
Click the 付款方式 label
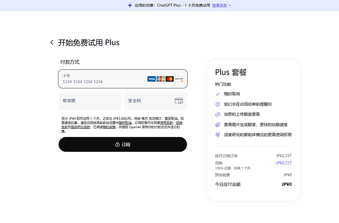(x=70, y=62)
